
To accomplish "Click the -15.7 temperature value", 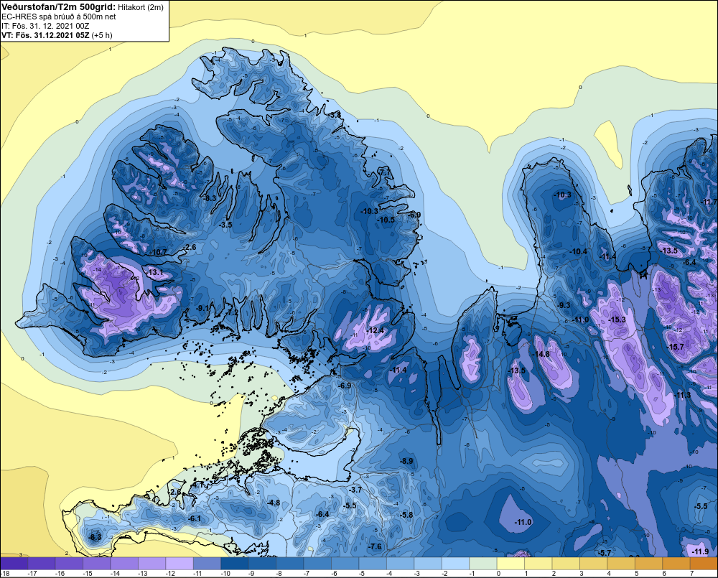I will (676, 347).
